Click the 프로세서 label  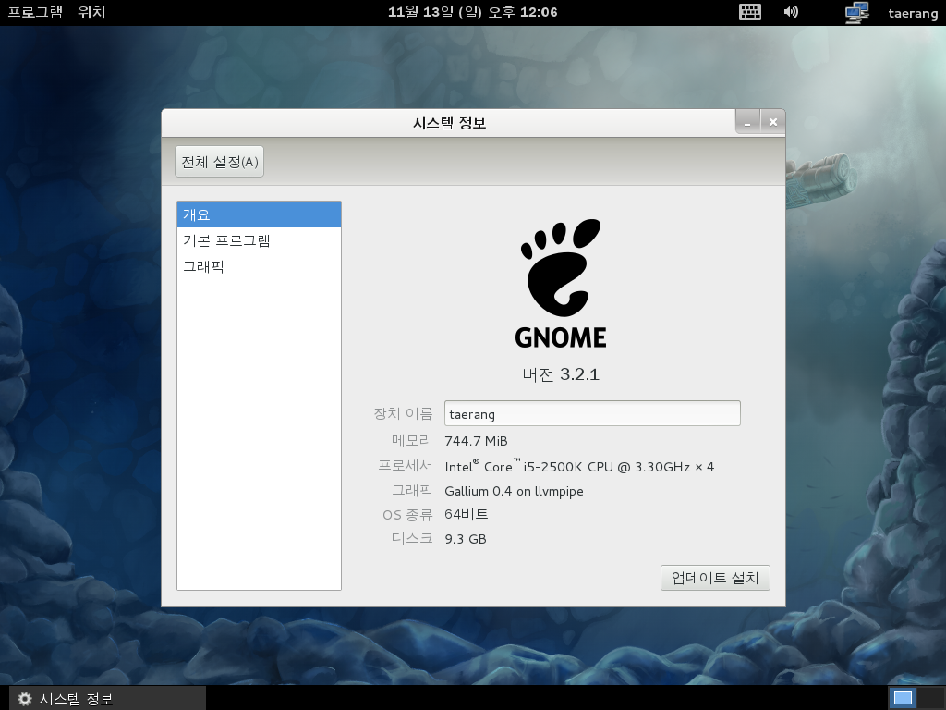pos(406,466)
